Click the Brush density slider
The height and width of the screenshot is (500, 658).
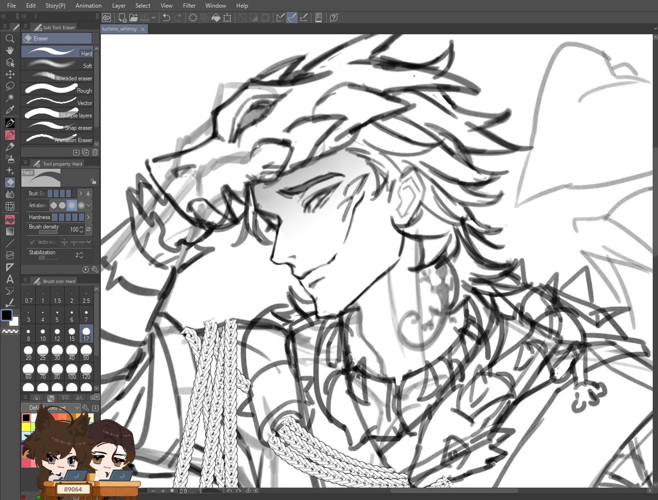coord(48,232)
